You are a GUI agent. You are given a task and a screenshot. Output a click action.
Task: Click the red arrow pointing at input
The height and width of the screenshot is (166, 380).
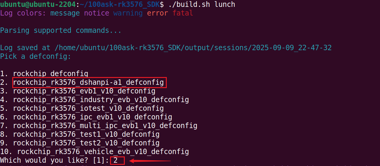150,161
